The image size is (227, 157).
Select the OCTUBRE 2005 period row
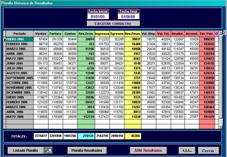click(20, 83)
